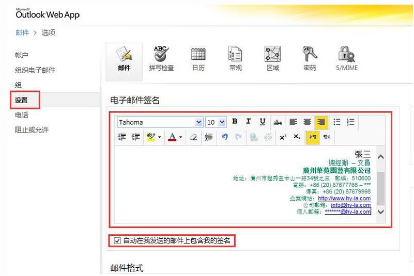This screenshot has width=414, height=276.
Task: Set right-to-left text direction
Action: (327, 137)
